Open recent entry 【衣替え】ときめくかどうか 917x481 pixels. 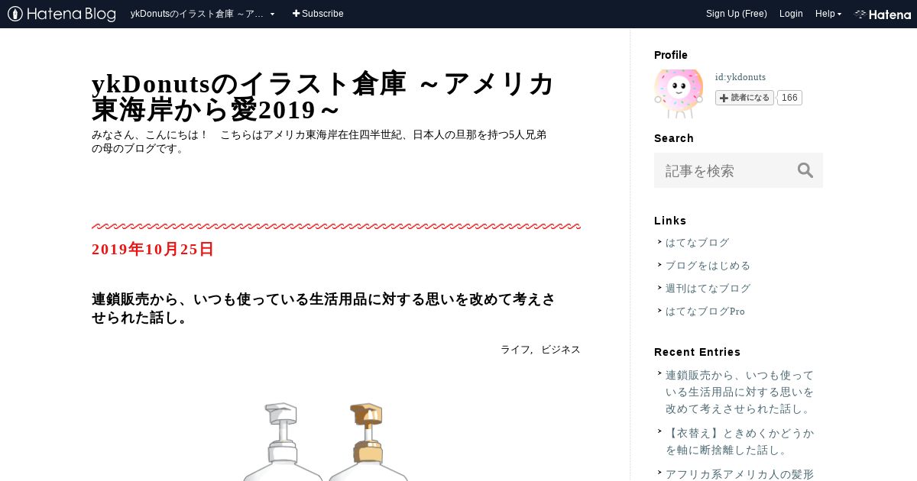(x=740, y=441)
